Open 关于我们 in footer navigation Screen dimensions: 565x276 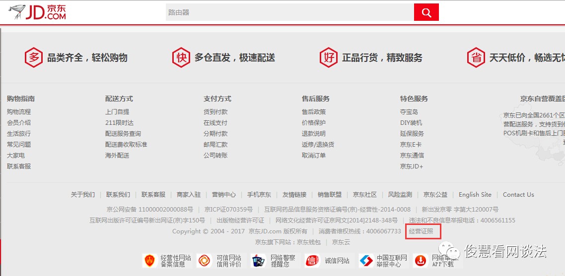[83, 195]
